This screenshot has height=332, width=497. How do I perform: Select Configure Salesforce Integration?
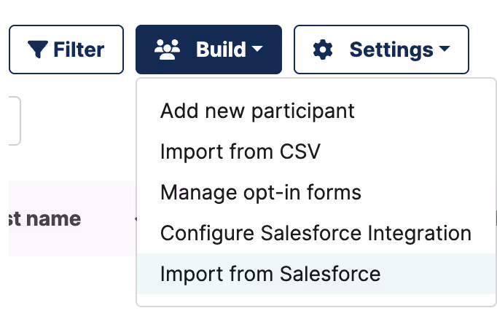tap(316, 234)
